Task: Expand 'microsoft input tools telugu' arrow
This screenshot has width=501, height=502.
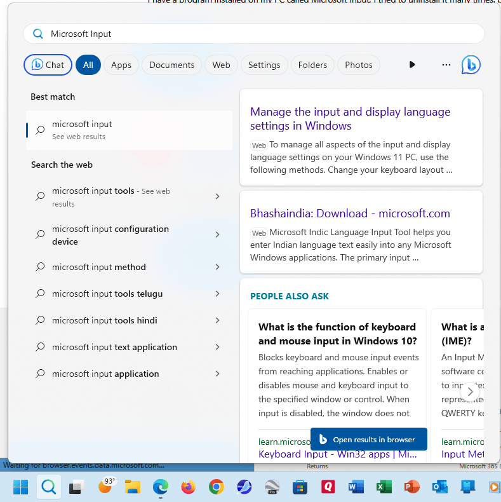Action: pos(217,294)
